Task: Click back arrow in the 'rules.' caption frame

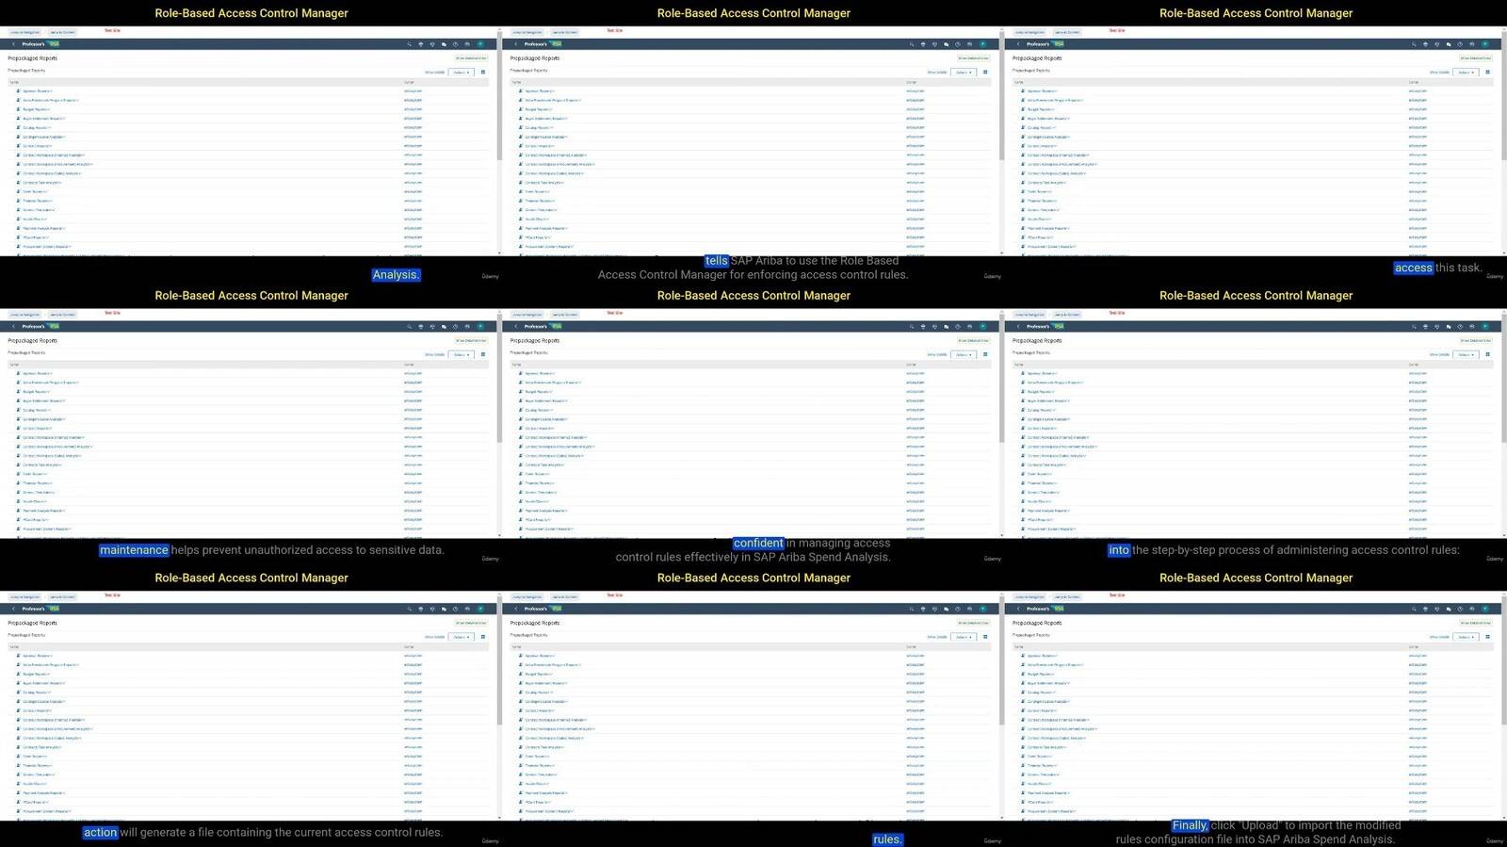Action: coord(516,609)
